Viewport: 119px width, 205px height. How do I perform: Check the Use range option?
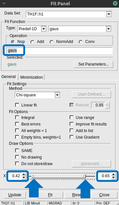pos(72,117)
